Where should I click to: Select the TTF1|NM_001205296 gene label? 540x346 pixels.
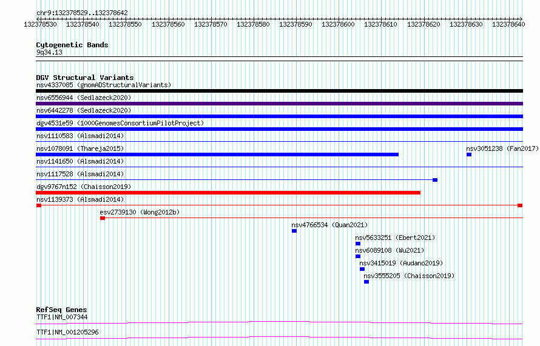(67, 332)
